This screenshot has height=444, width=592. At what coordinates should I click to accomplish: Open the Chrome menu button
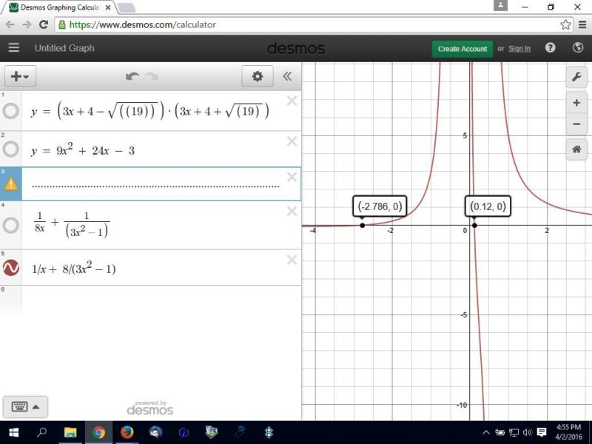(x=582, y=25)
